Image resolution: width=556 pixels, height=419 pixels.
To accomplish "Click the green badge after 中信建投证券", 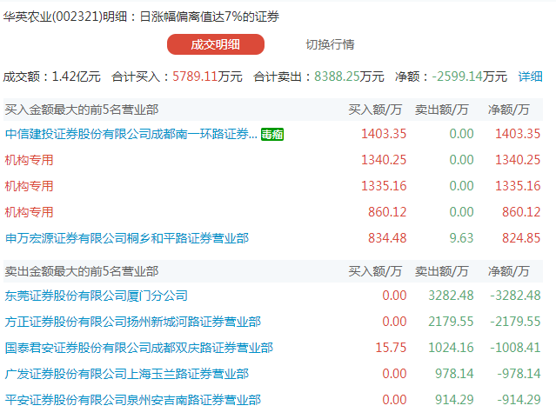I will [x=272, y=134].
